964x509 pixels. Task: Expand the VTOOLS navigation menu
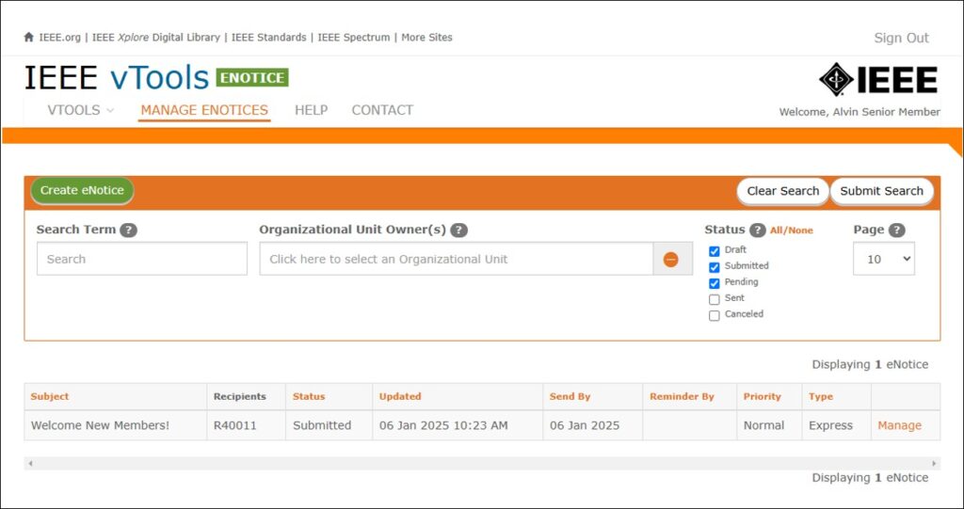(x=81, y=110)
